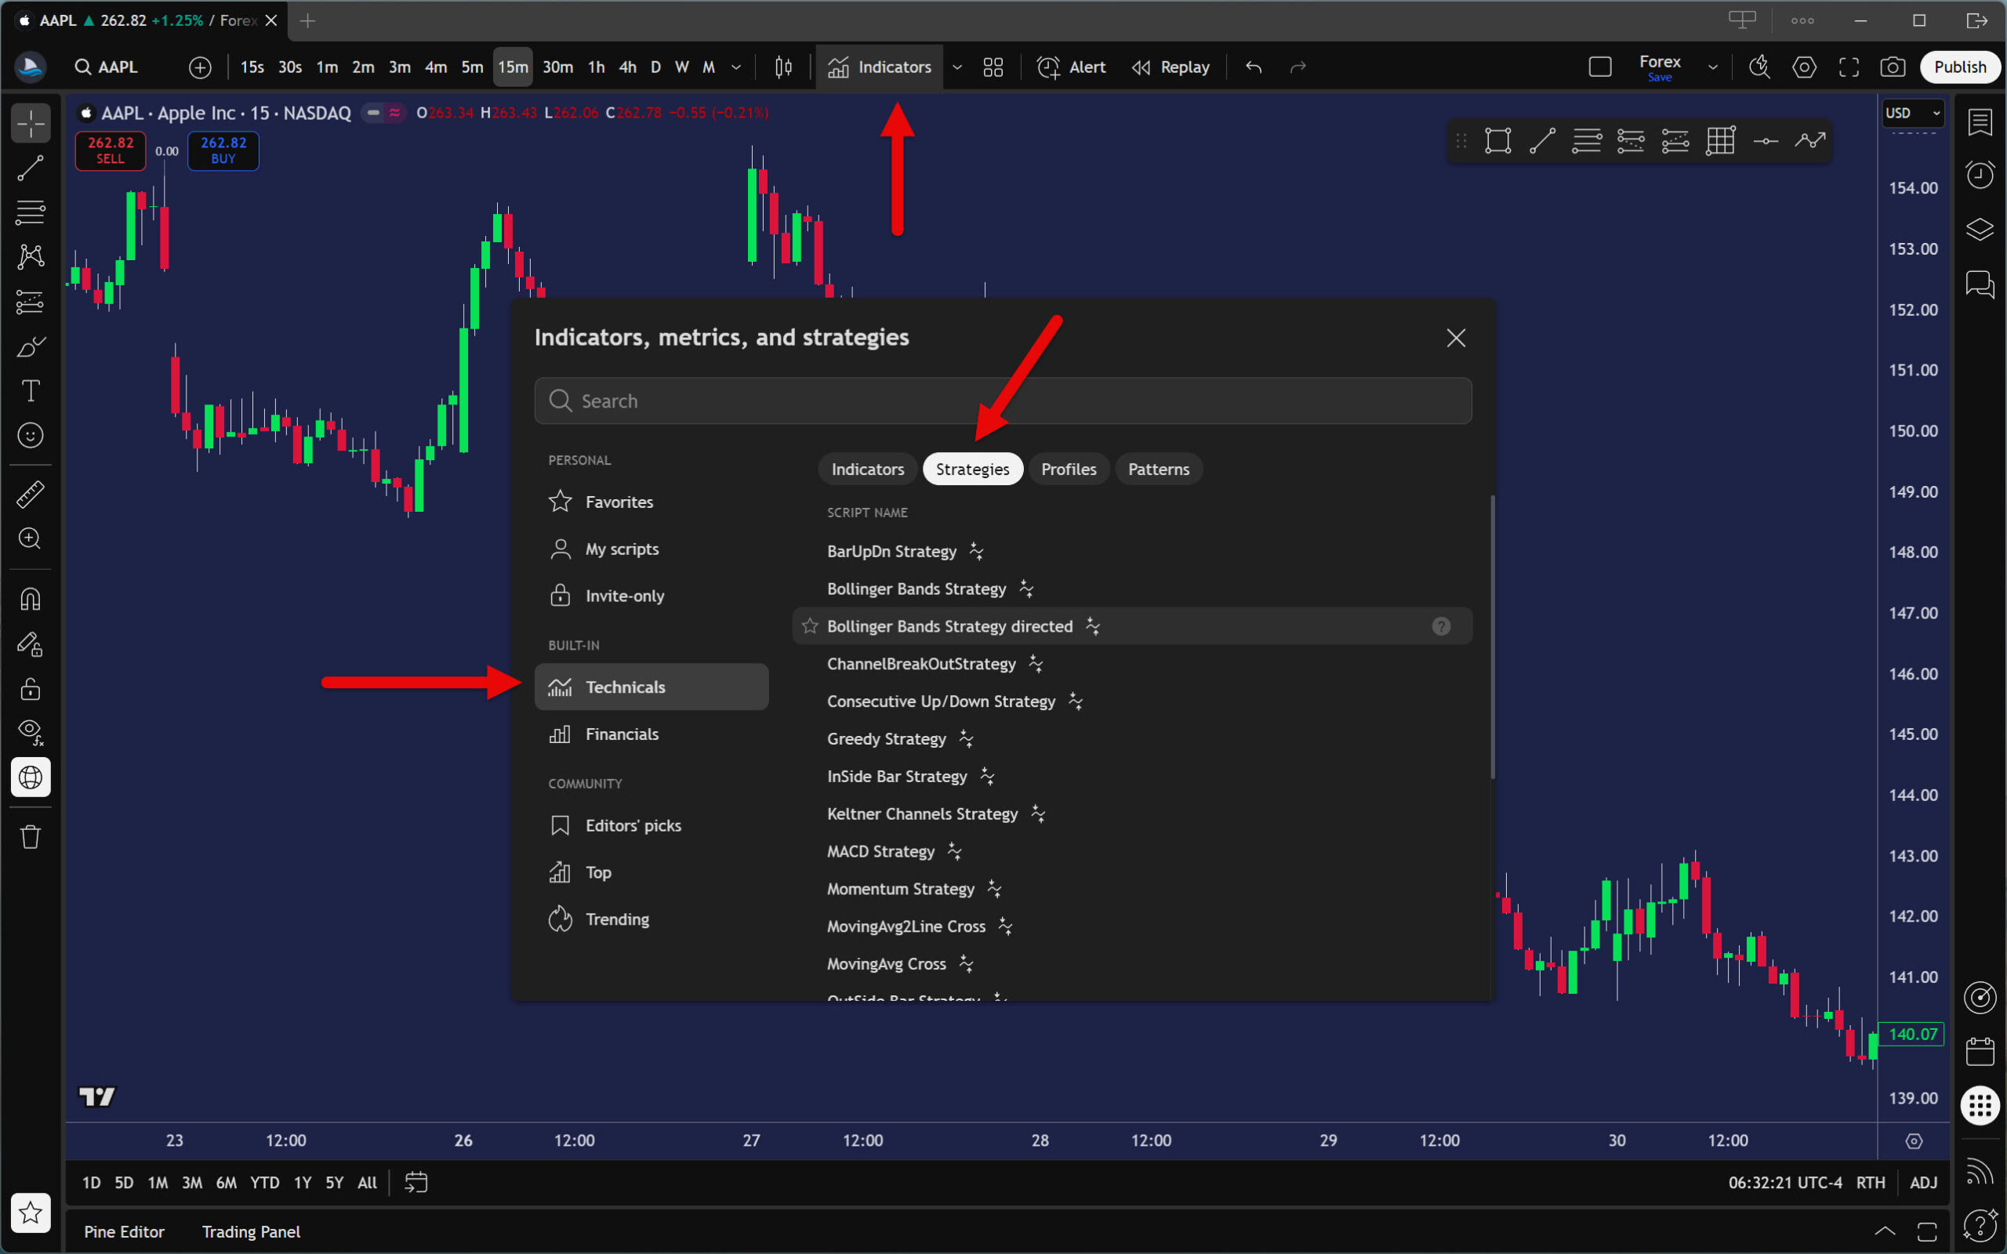Screen dimensions: 2007x1254
Task: Expand the indicators favorites dropdown arrow
Action: pyautogui.click(x=957, y=67)
